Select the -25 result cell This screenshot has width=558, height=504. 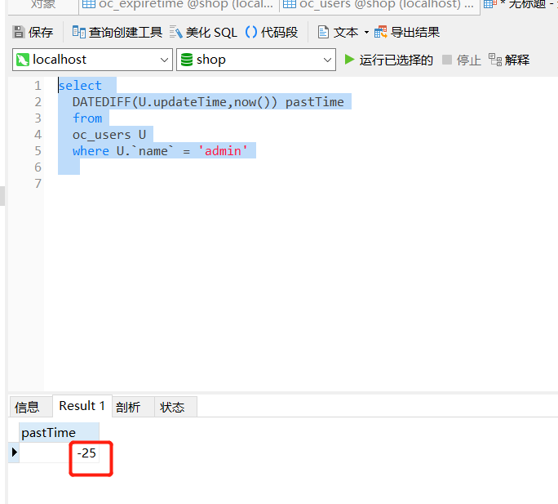(59, 453)
